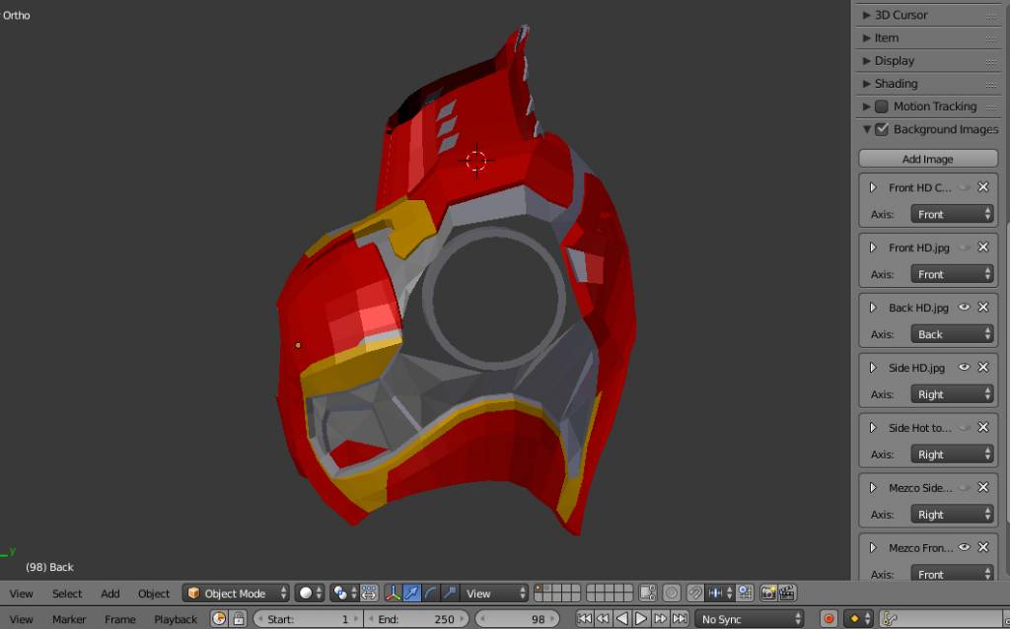Hide the Back HD.jpg background image
The height and width of the screenshot is (629, 1010).
(965, 307)
